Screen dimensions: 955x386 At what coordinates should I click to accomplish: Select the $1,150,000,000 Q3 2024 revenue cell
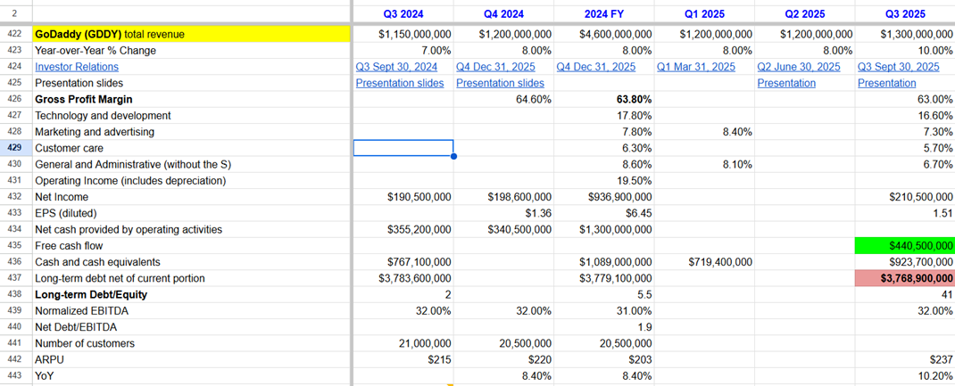pyautogui.click(x=403, y=35)
